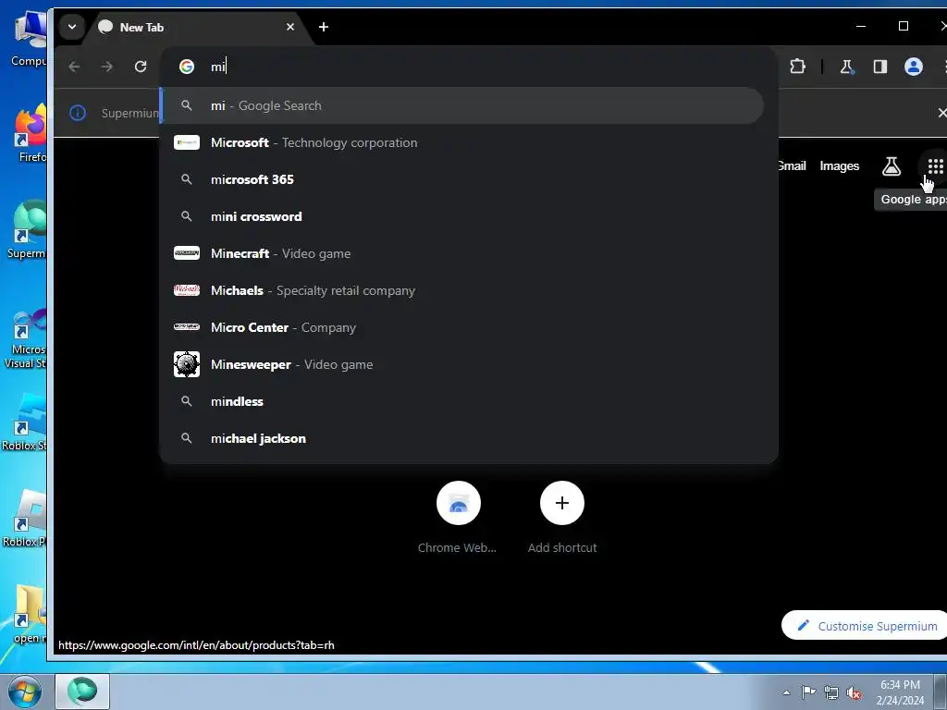Open Microsoft Visual Studio desktop shortcut
Image resolution: width=947 pixels, height=710 pixels.
(25, 338)
